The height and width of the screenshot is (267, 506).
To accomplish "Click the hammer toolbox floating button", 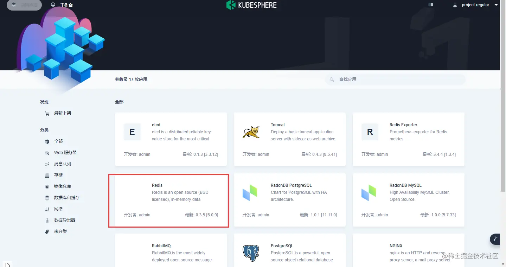I will click(496, 239).
